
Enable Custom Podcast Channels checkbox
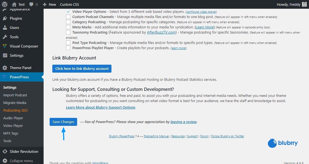click(68, 17)
